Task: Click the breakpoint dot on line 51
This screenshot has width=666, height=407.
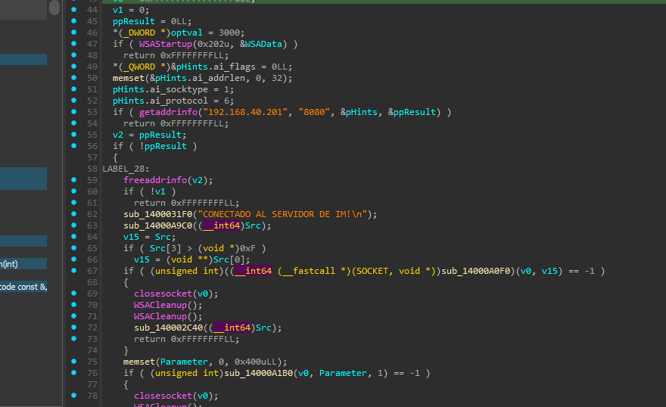Action: click(x=74, y=89)
